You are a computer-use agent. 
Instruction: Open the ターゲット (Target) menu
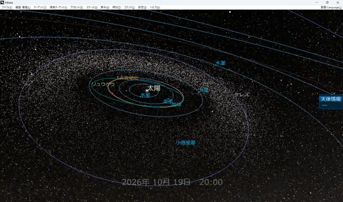pyautogui.click(x=40, y=7)
